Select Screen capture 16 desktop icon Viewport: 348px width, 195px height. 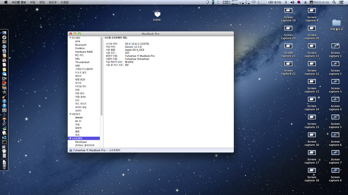pyautogui.click(x=312, y=135)
